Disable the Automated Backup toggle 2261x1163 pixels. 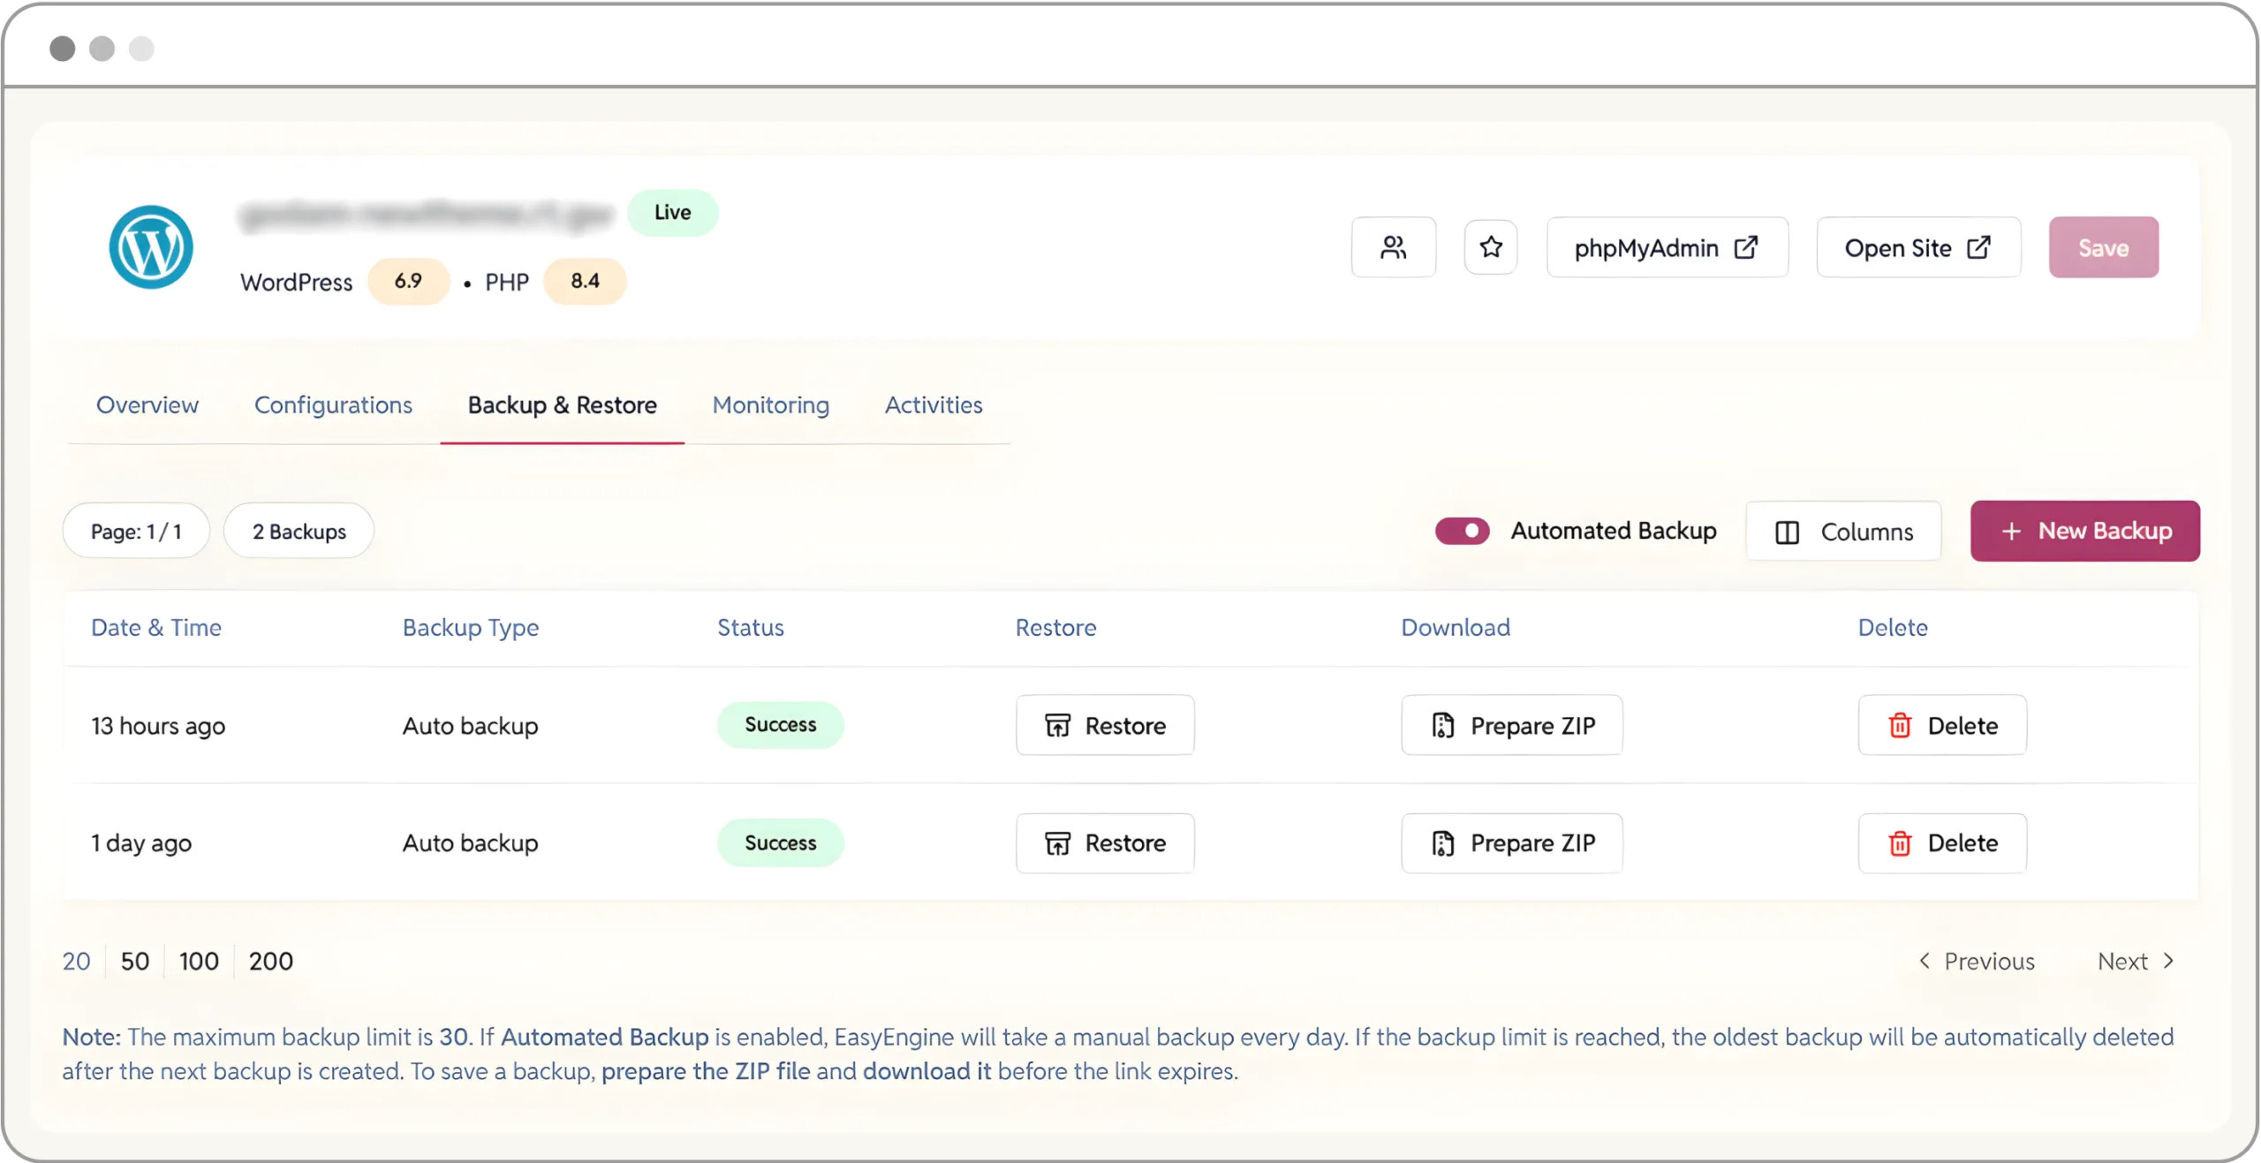(x=1462, y=531)
